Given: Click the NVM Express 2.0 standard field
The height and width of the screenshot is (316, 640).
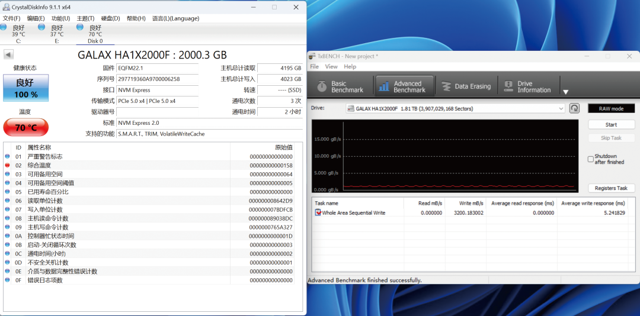Looking at the screenshot, I should click(x=209, y=122).
